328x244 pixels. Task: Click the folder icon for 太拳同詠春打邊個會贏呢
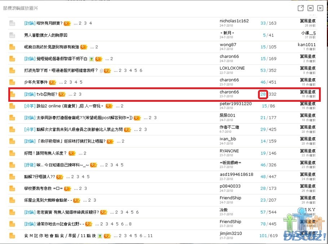click(12, 118)
